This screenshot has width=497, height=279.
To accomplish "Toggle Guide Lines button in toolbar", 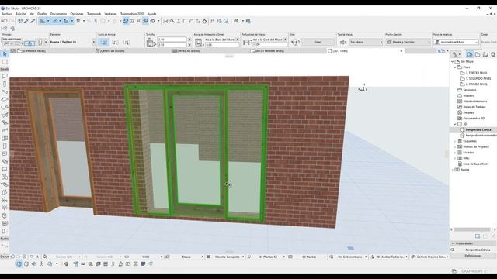I will coord(43,21).
